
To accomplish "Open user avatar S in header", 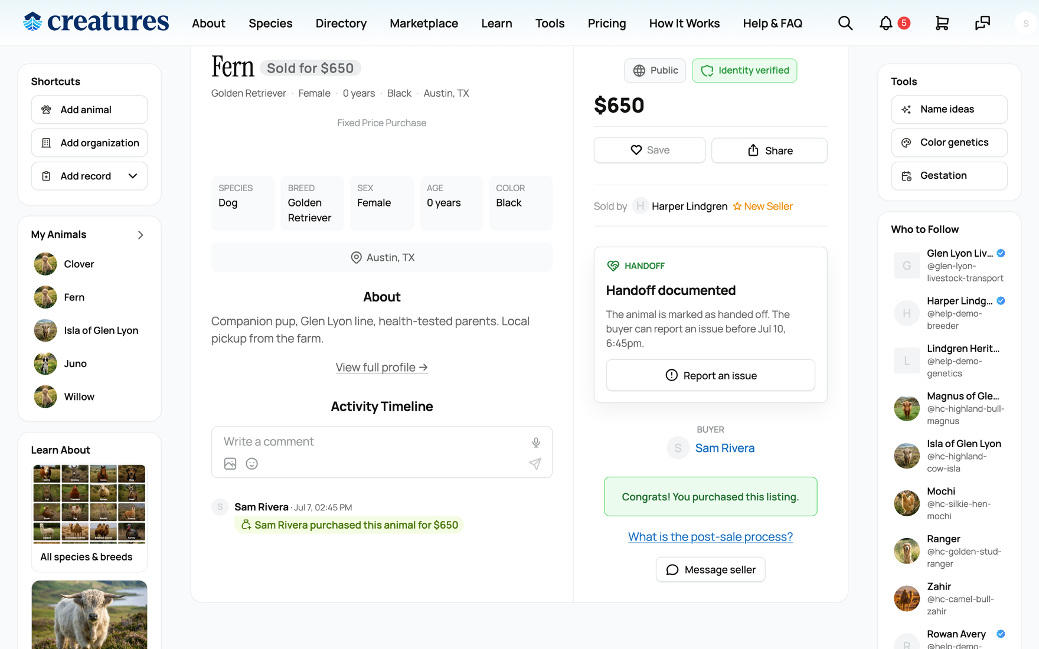I will [x=1026, y=23].
